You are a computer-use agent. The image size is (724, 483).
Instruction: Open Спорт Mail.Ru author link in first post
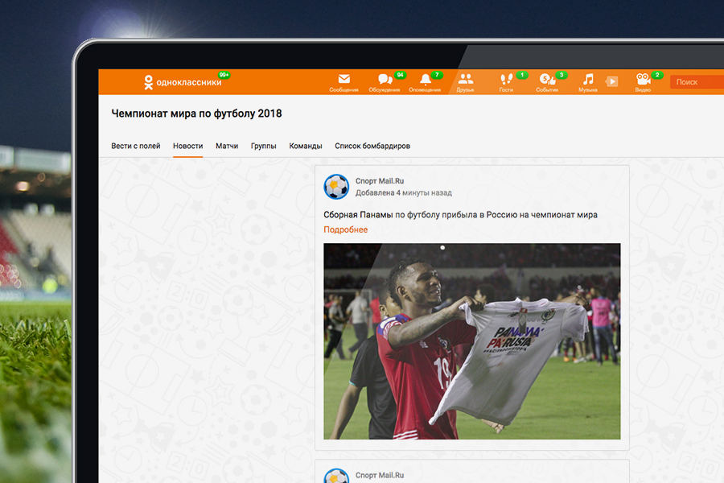(x=380, y=182)
